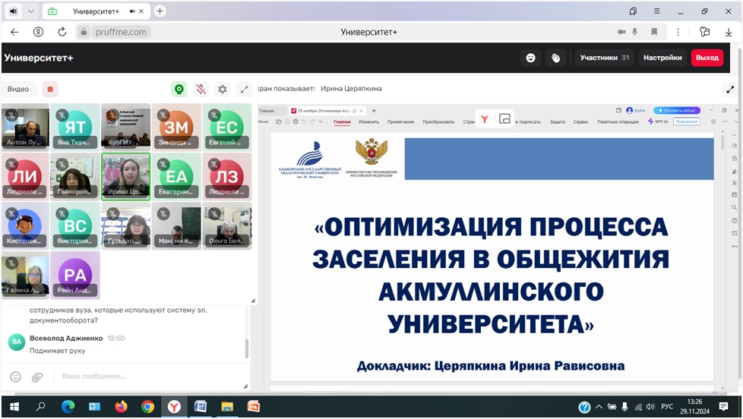The height and width of the screenshot is (419, 743).
Task: Expand the browser tab list chevron
Action: pyautogui.click(x=31, y=11)
